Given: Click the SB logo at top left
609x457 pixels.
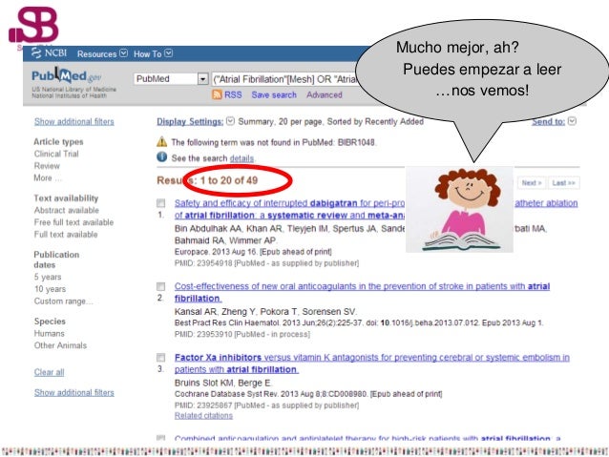Looking at the screenshot, I should [33, 26].
